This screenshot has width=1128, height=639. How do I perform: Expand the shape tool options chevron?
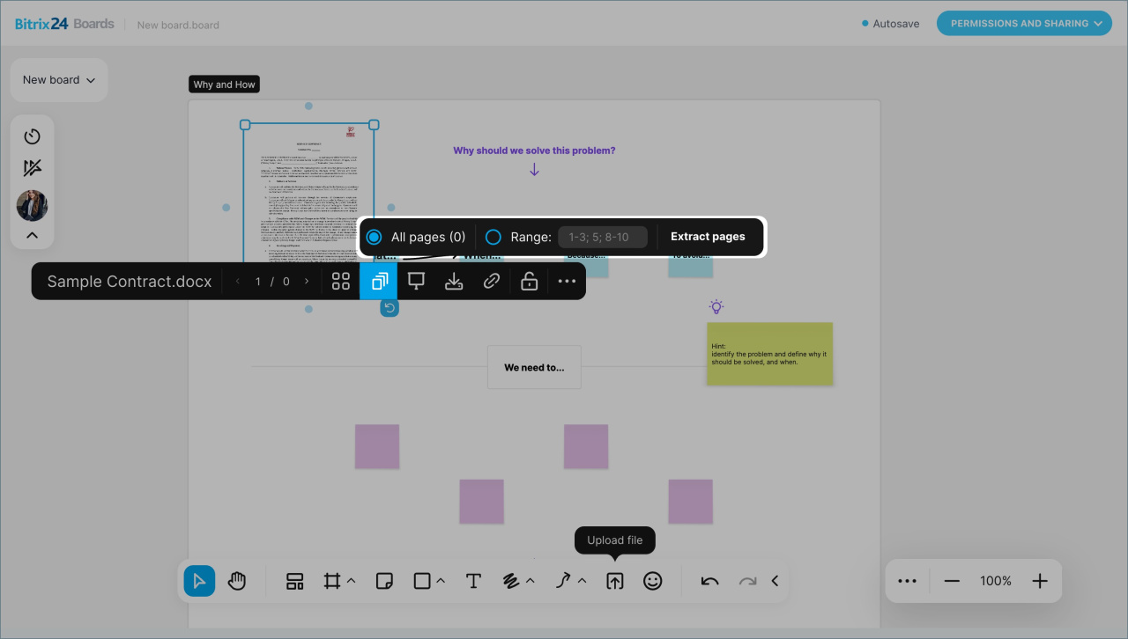(441, 581)
